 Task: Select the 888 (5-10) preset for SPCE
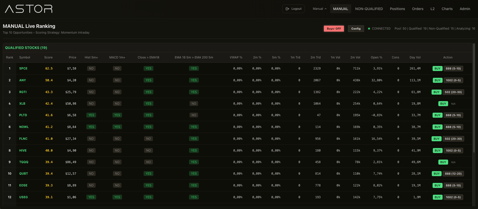(x=453, y=68)
